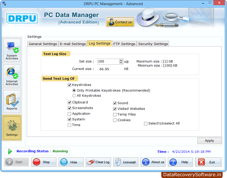This screenshot has height=178, width=227.
Task: Click the 'Send Text Log Of' heading
Action: [58, 79]
